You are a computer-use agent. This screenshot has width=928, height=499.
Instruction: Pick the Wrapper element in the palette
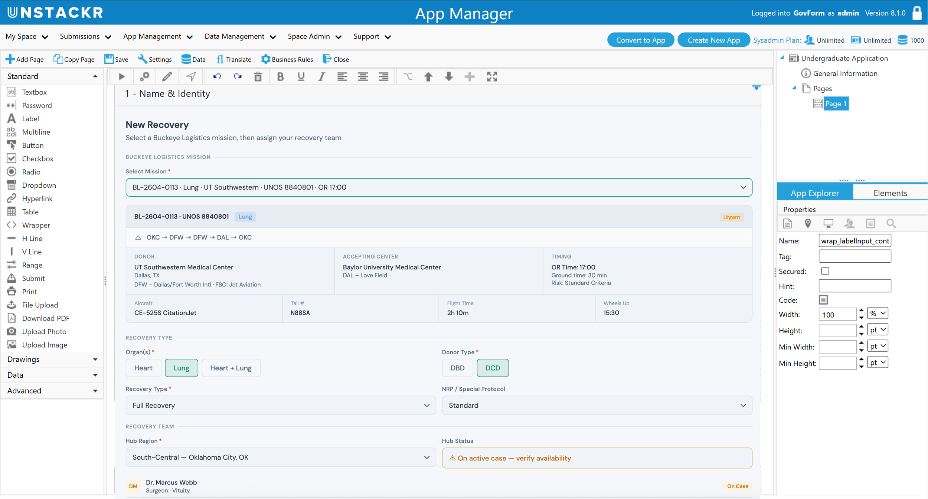[x=36, y=225]
